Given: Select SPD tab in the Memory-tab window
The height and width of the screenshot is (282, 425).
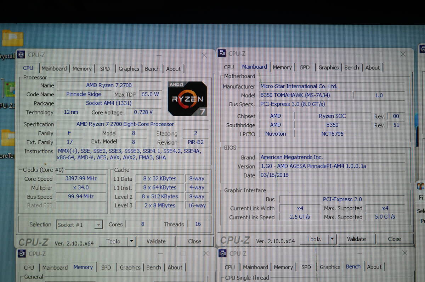Looking at the screenshot, I should click(106, 267).
